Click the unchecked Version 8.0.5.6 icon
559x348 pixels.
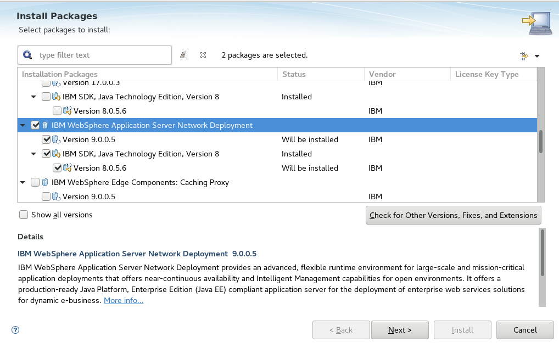pos(68,111)
